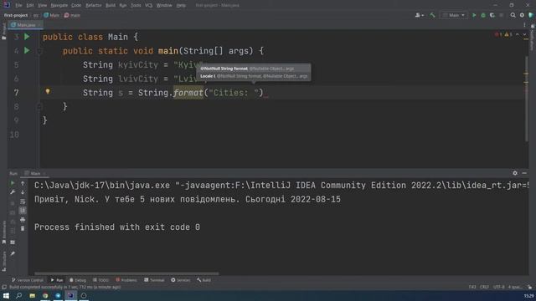Image resolution: width=536 pixels, height=301 pixels.
Task: Click src in the navigation breadcrumb
Action: (36, 15)
